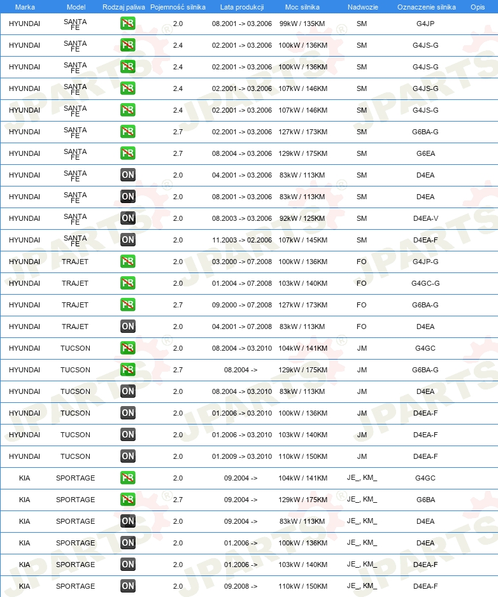The width and height of the screenshot is (498, 597).
Task: Click production date 09.2008 -> in Sportage row
Action: [241, 586]
